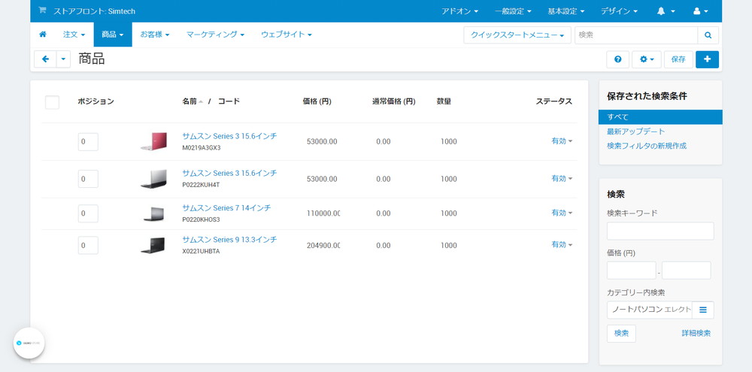The image size is (752, 372).
Task: Sort by 価格 (円) column header
Action: (317, 101)
